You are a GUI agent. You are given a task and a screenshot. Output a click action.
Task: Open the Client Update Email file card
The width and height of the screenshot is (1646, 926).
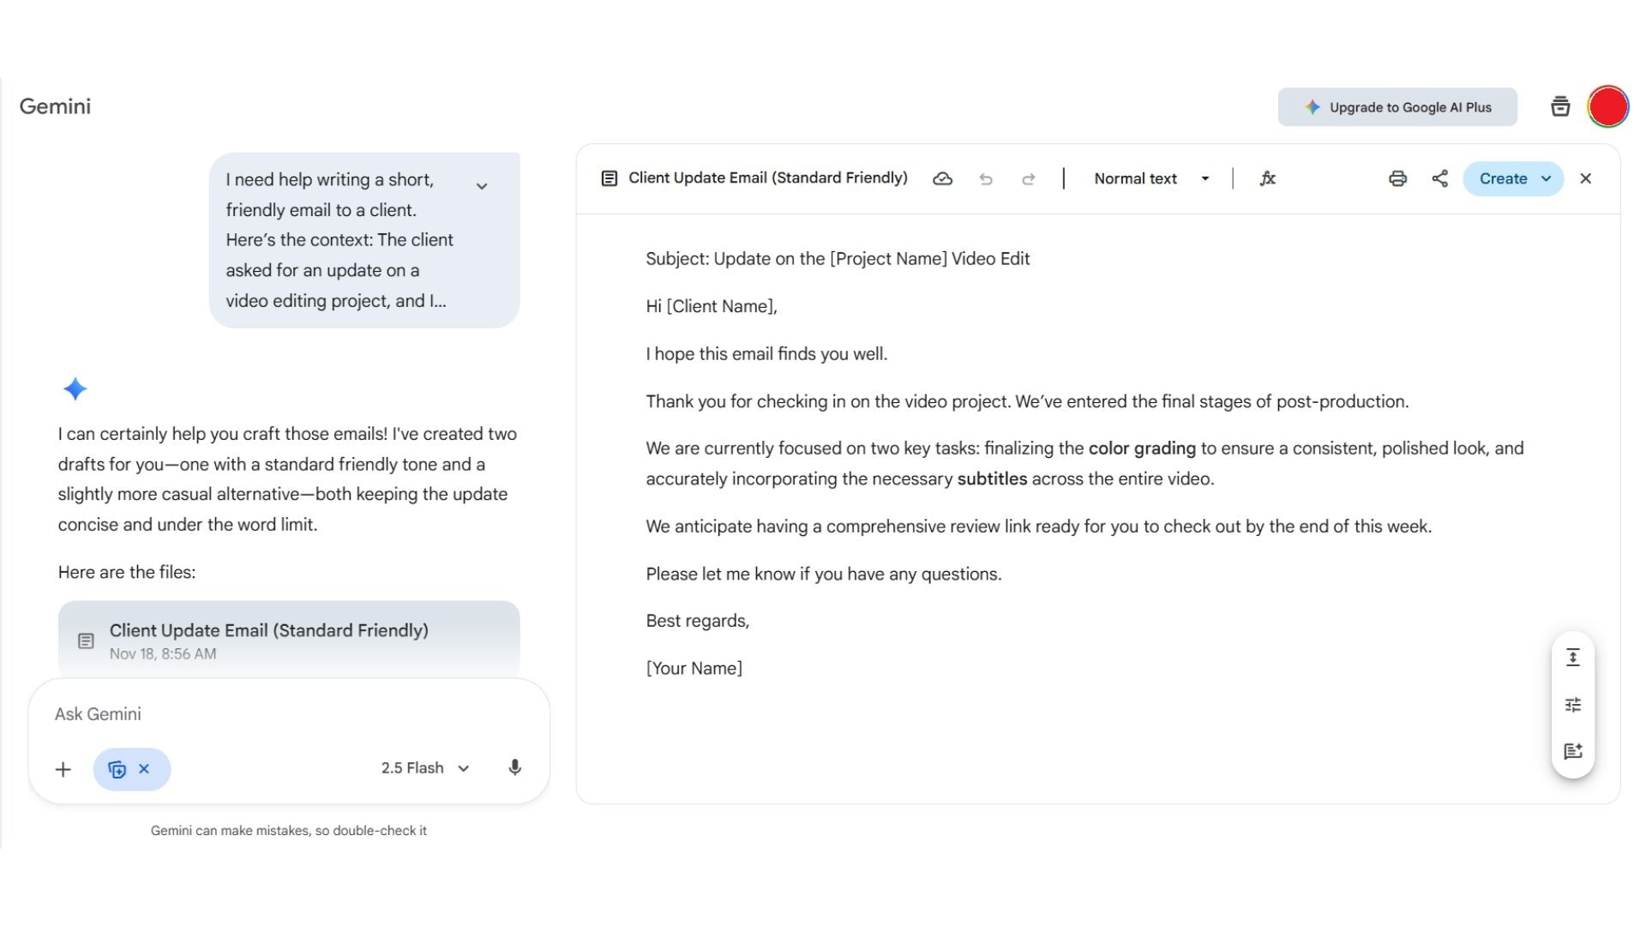click(x=288, y=640)
